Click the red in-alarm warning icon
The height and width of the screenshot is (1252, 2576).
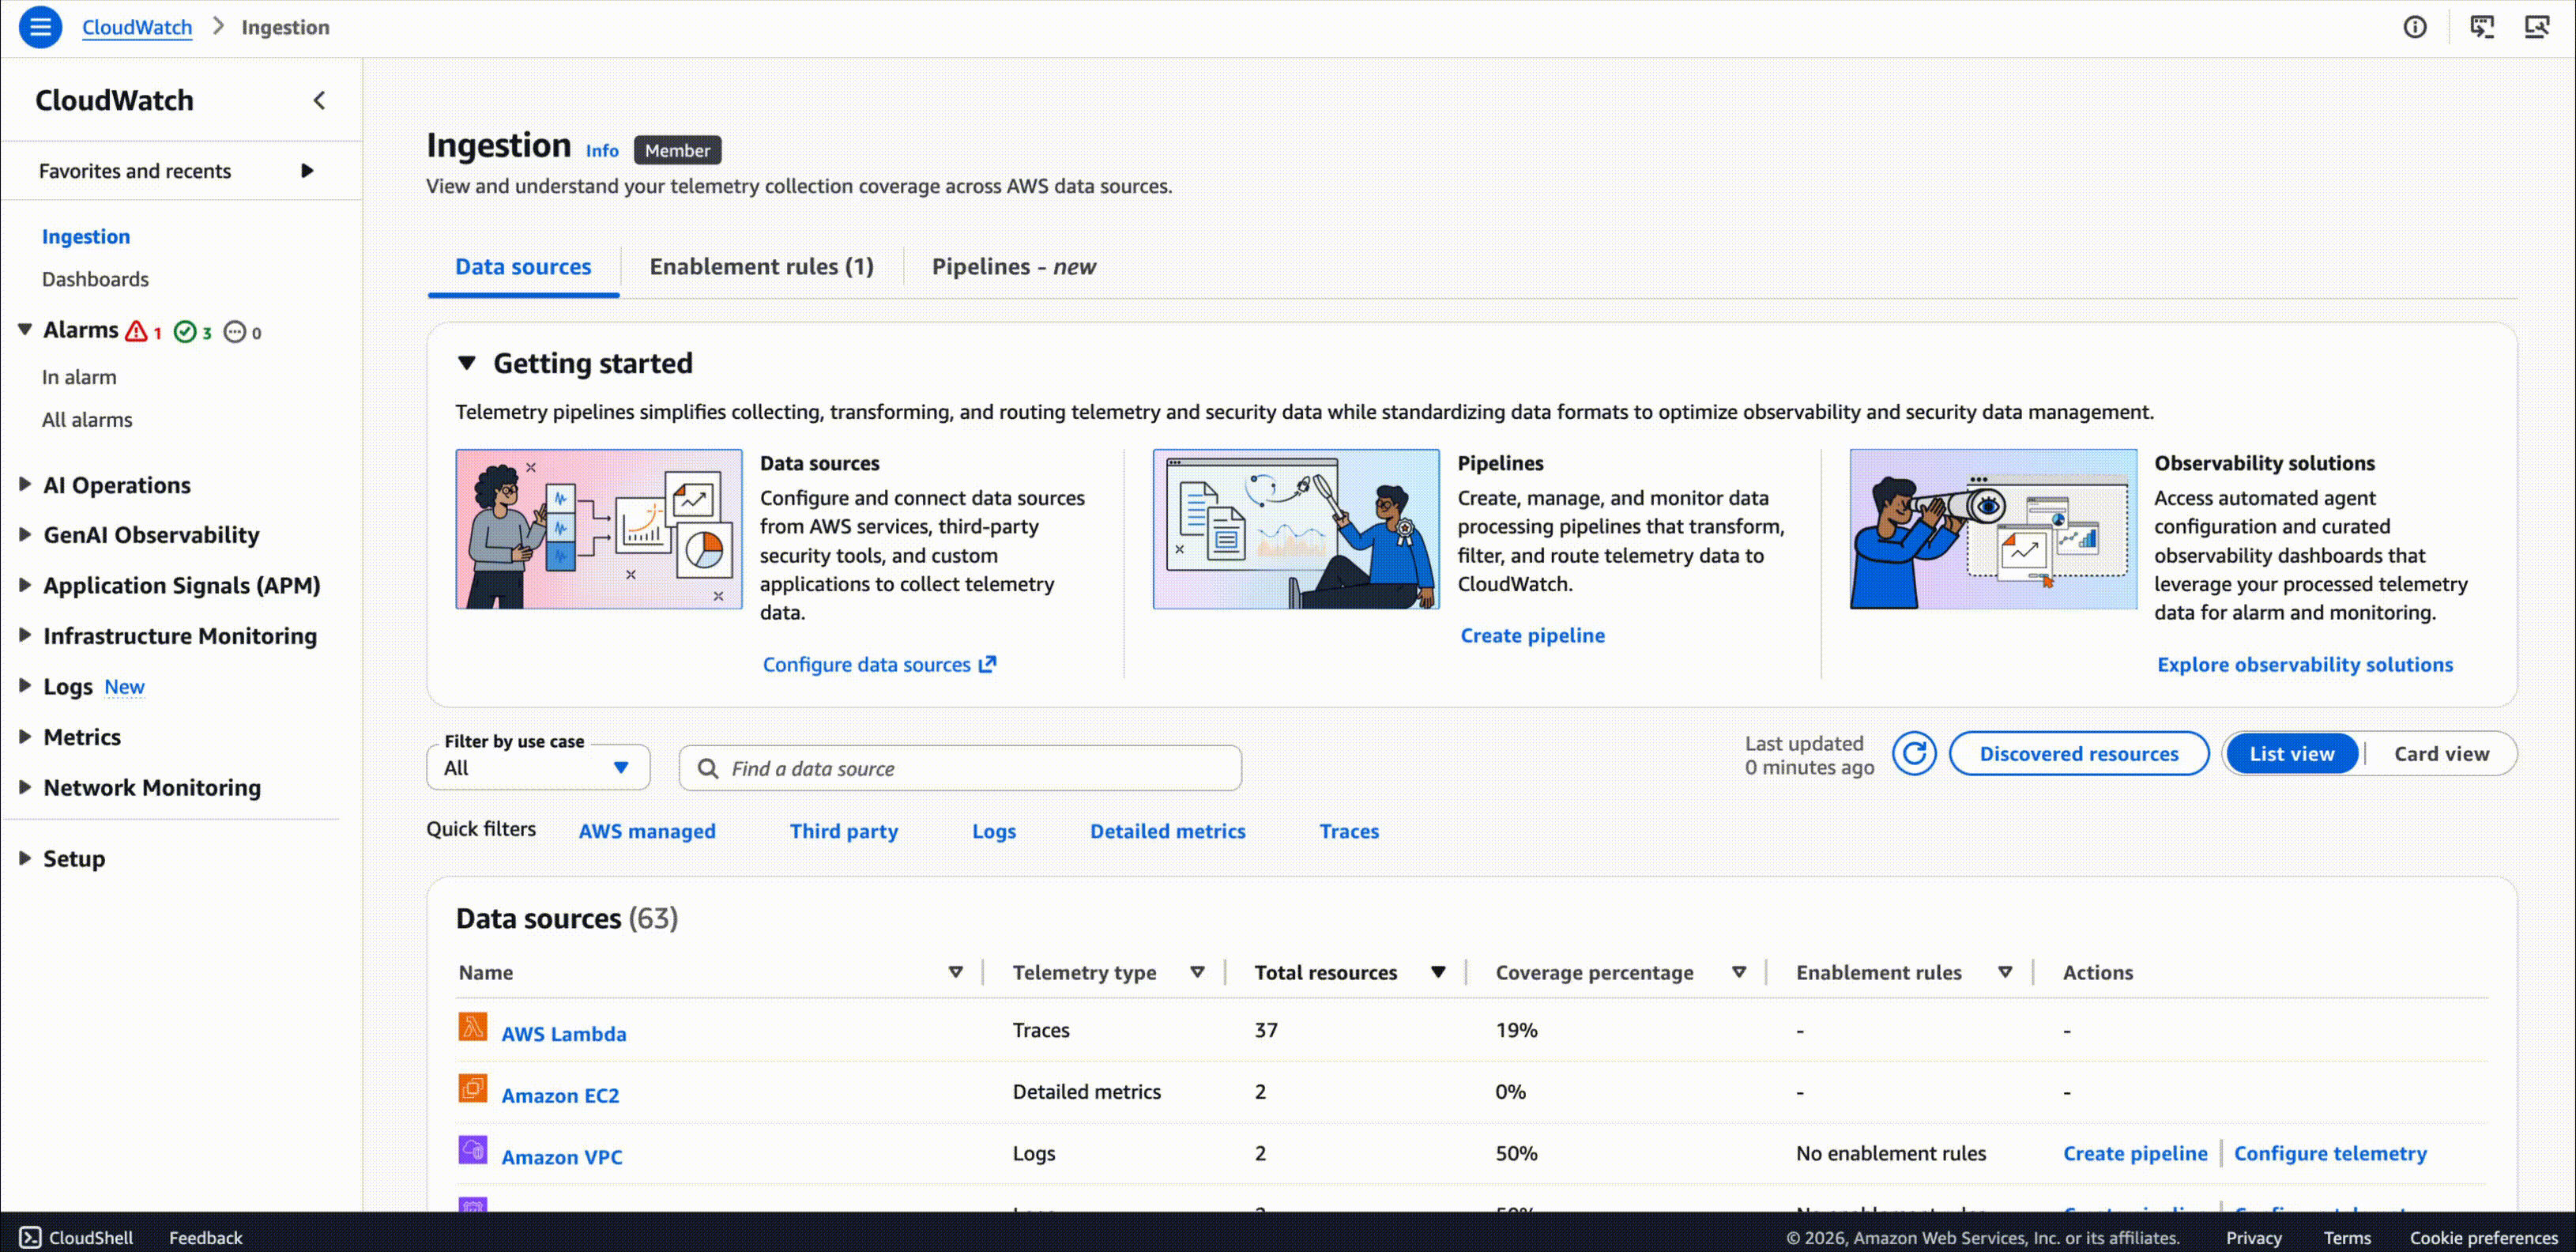coord(136,331)
